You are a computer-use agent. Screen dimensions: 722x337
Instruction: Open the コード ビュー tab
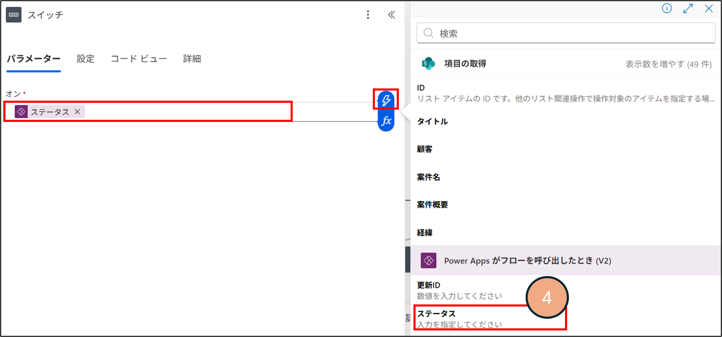coord(139,59)
